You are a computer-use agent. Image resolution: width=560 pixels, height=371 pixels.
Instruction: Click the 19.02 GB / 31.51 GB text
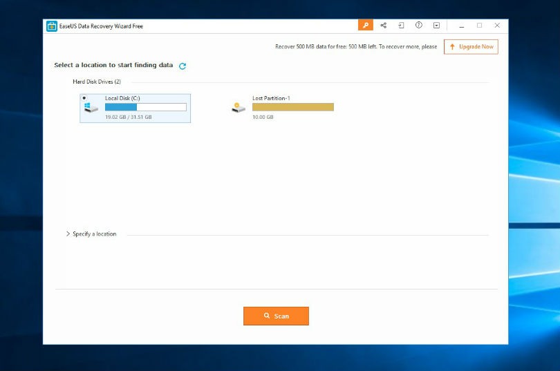pyautogui.click(x=128, y=117)
